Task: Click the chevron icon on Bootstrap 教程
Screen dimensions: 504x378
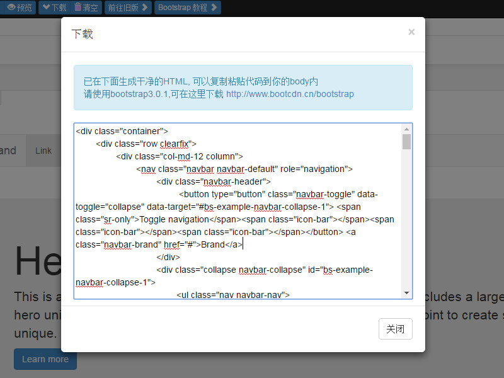Action: click(x=214, y=7)
